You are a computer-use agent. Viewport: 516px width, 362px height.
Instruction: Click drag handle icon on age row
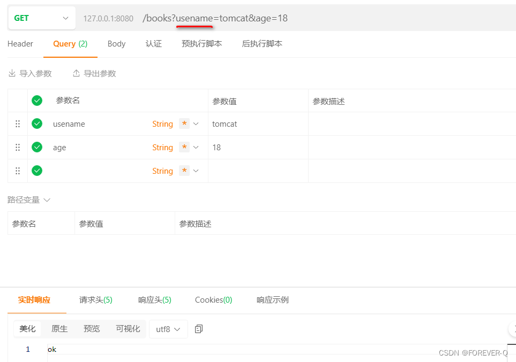pyautogui.click(x=17, y=147)
